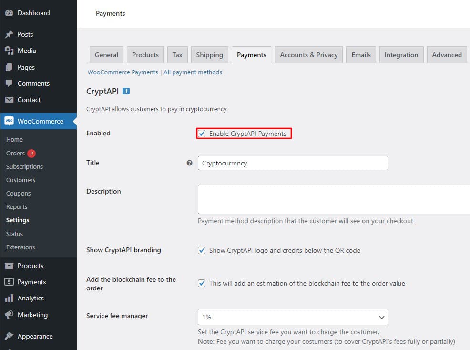The width and height of the screenshot is (470, 350).
Task: Switch to the Shipping tab
Action: click(x=210, y=54)
